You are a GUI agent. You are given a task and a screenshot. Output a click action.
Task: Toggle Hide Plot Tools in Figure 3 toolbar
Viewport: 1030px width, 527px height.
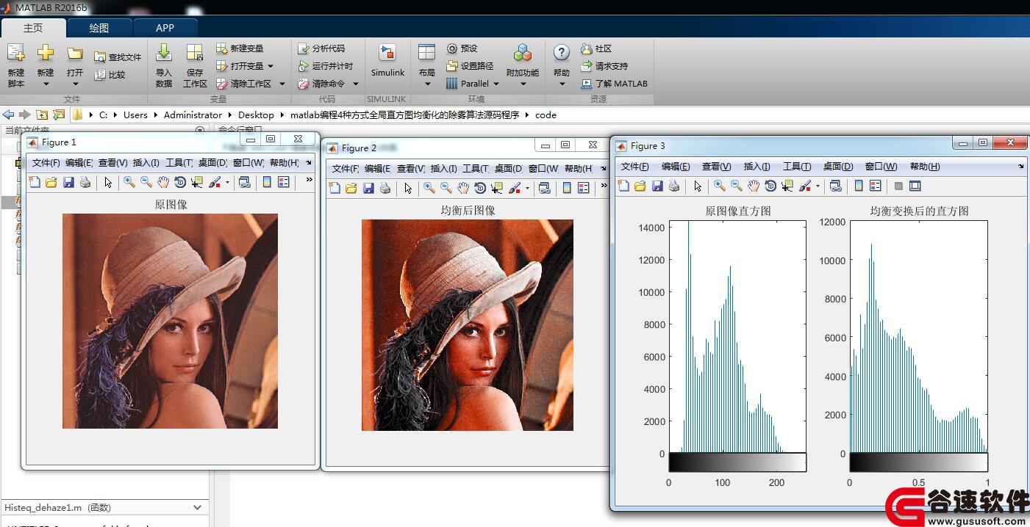[898, 186]
